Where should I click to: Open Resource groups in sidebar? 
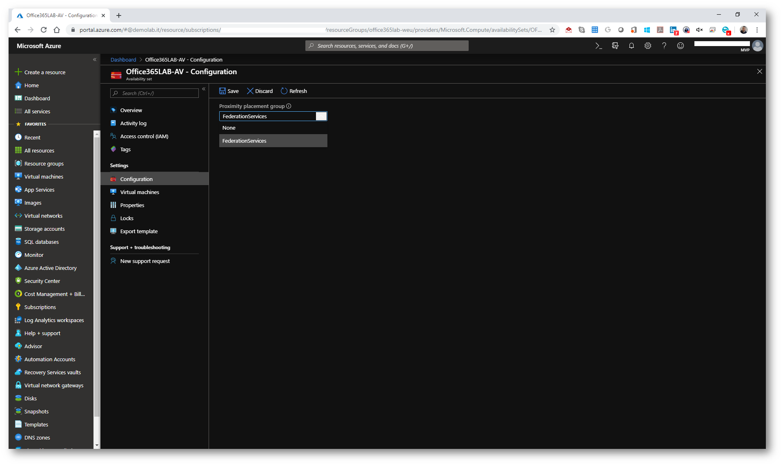(44, 163)
